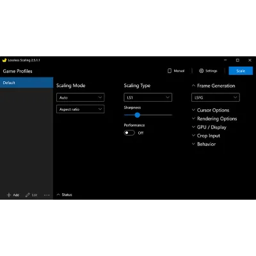
Task: Click the Game Profiles heading
Action: coord(17,71)
